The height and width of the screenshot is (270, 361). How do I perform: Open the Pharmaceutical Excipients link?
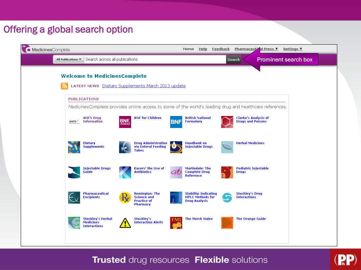(x=96, y=195)
